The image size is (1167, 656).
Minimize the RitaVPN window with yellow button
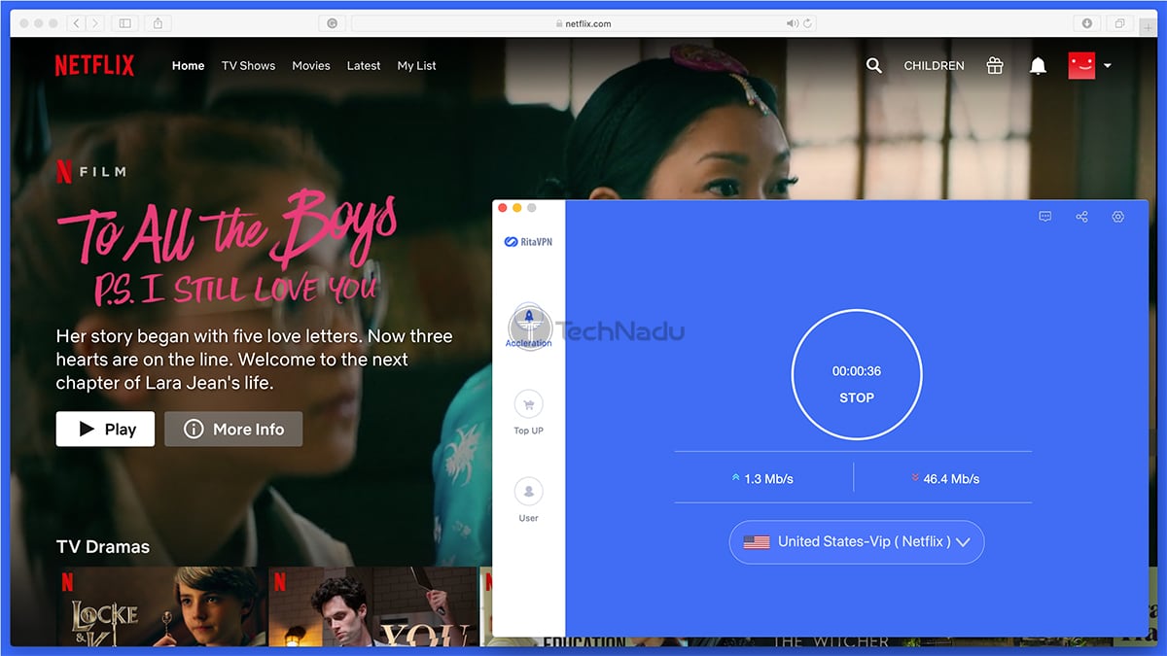tap(517, 208)
